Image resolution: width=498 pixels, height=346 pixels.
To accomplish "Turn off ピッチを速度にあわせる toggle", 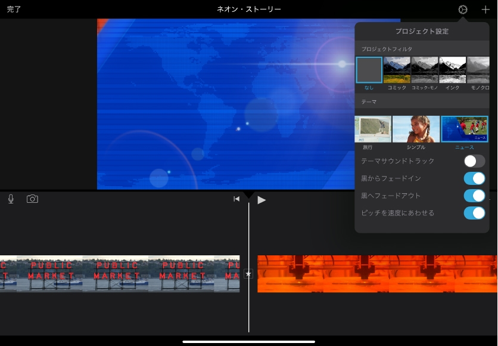I will pyautogui.click(x=474, y=213).
